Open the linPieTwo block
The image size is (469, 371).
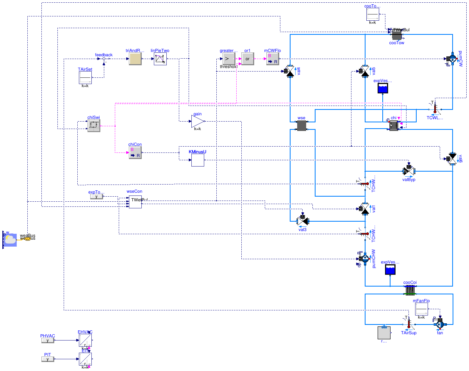[x=160, y=59]
